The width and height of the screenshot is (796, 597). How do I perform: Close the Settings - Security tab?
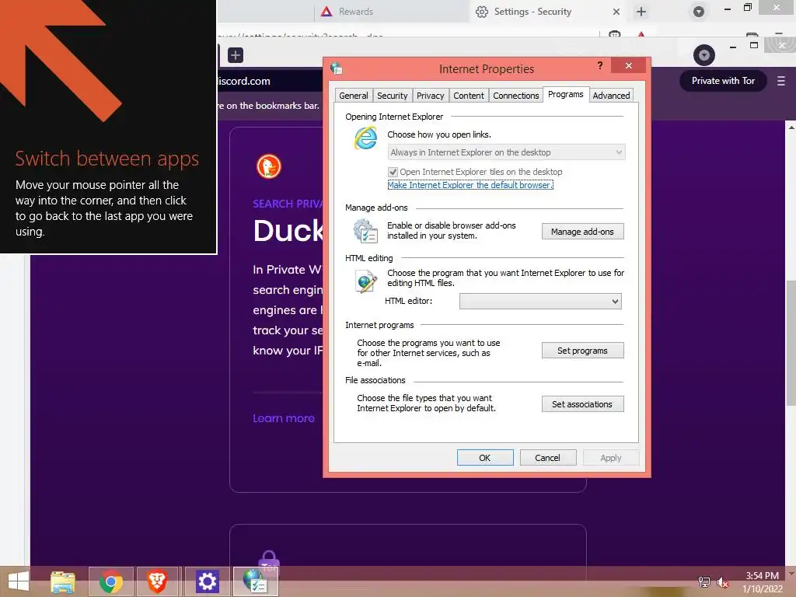(616, 11)
